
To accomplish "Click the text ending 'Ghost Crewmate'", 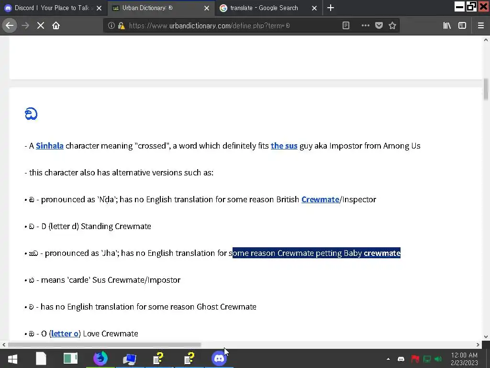I will (x=148, y=307).
